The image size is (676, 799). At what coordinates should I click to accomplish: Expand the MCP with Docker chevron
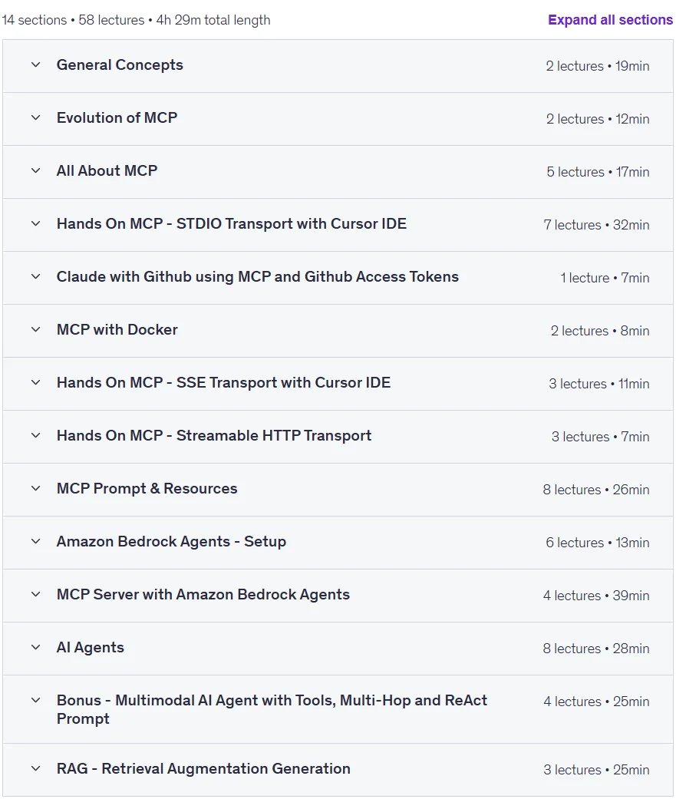[35, 330]
